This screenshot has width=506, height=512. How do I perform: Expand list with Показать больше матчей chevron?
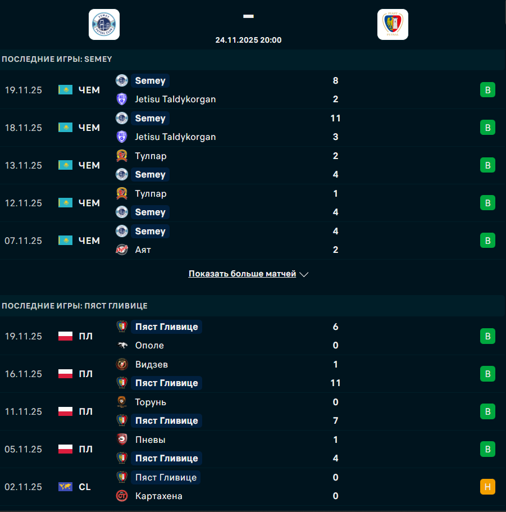304,274
